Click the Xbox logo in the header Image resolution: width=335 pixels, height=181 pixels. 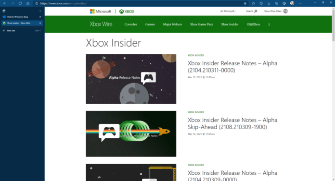pyautogui.click(x=127, y=12)
